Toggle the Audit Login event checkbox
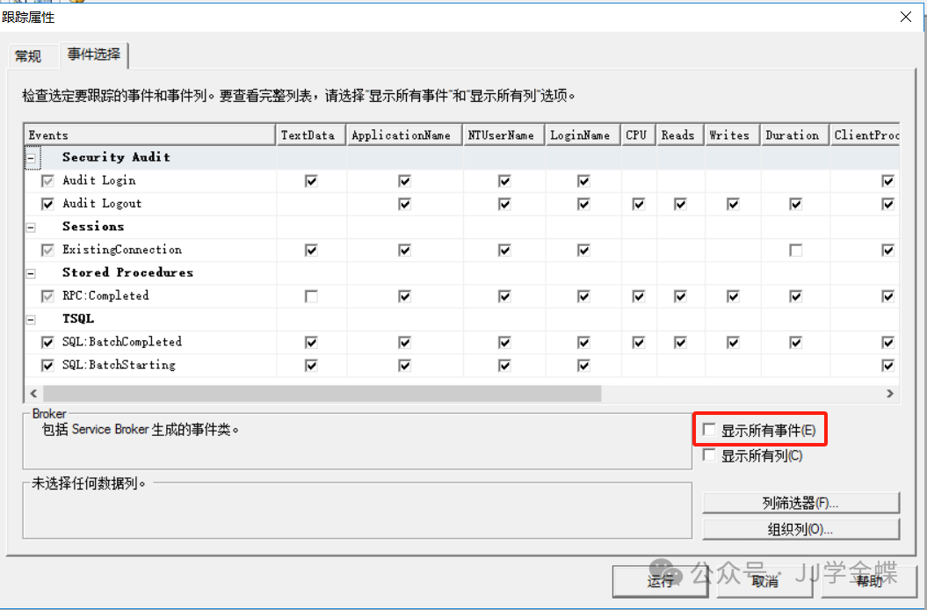The width and height of the screenshot is (927, 610). [47, 181]
